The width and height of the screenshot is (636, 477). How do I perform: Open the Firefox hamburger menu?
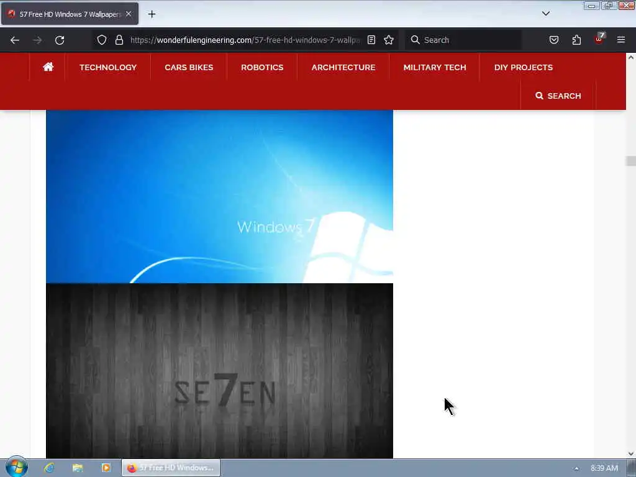tap(621, 40)
